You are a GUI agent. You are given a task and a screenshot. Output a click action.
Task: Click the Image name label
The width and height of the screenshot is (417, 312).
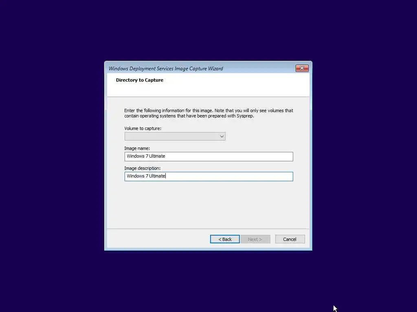point(137,148)
